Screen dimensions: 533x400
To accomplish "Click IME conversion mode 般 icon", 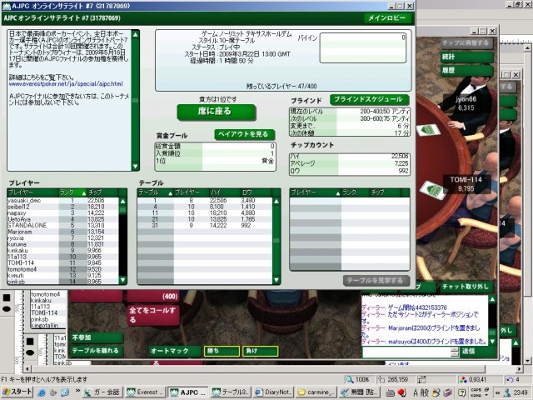I will (424, 392).
